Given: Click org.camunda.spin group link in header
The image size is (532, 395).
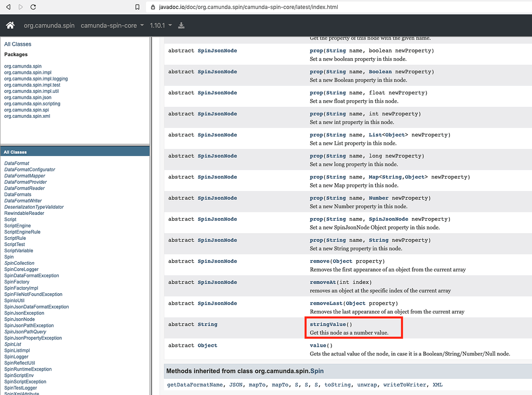Looking at the screenshot, I should (x=49, y=25).
